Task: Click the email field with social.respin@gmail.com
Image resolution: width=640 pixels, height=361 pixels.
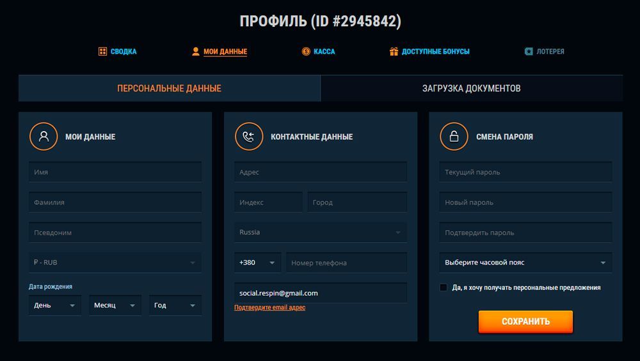Action: tap(321, 293)
